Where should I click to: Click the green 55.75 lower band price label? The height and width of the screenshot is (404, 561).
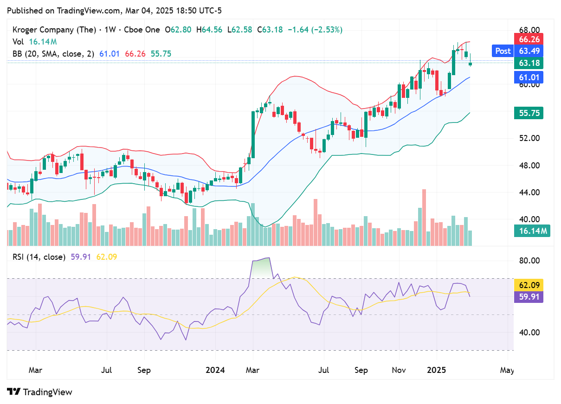528,113
